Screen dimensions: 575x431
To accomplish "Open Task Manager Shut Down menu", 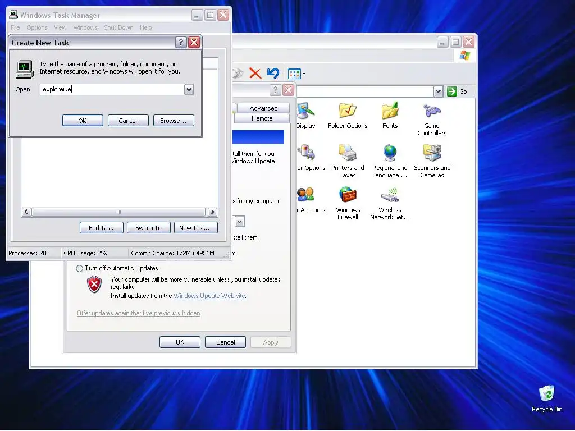I will tap(118, 27).
